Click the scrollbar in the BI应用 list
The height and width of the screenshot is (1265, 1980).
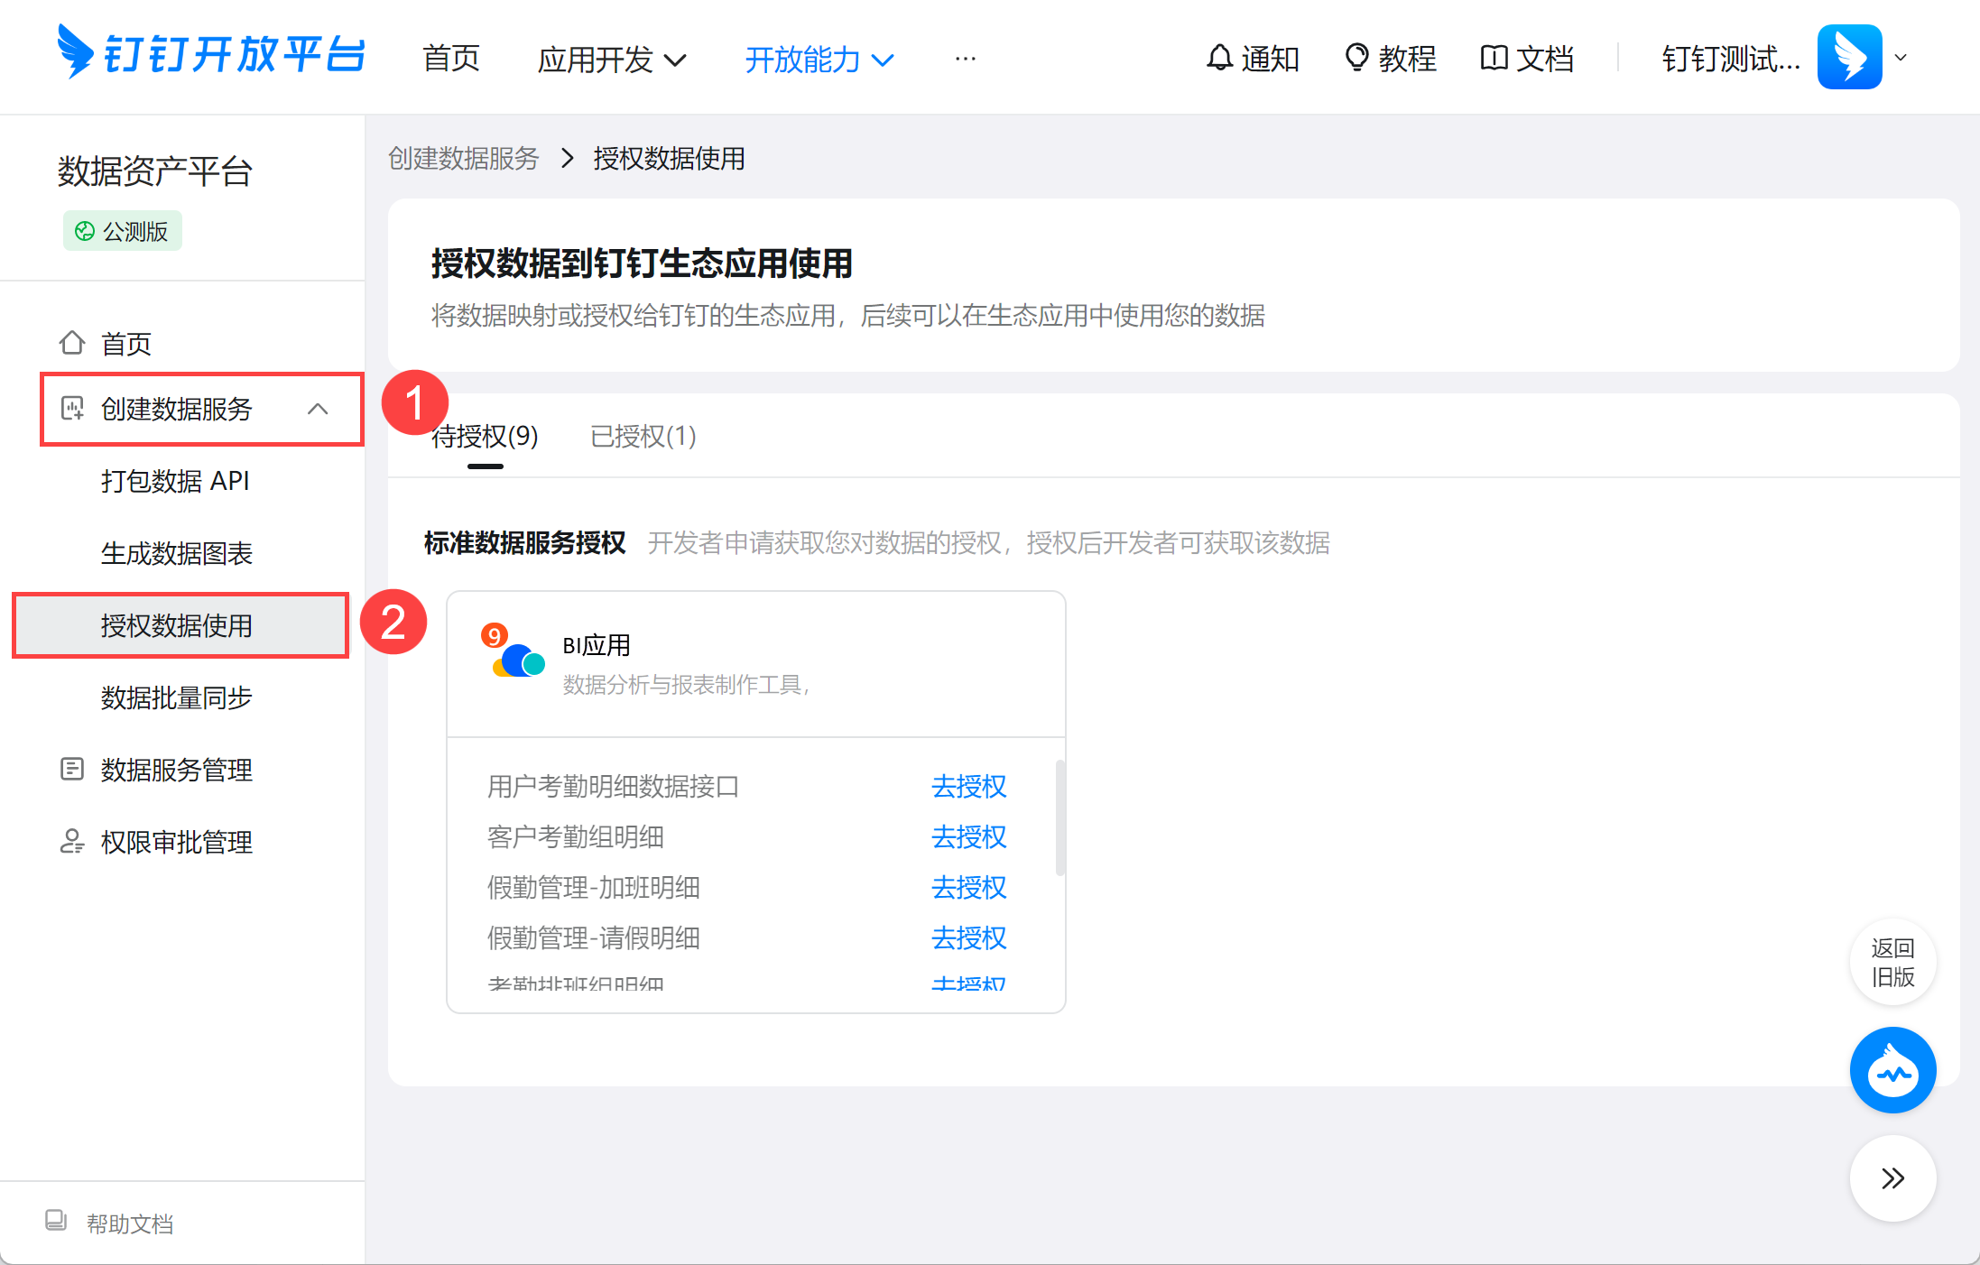click(x=1059, y=817)
